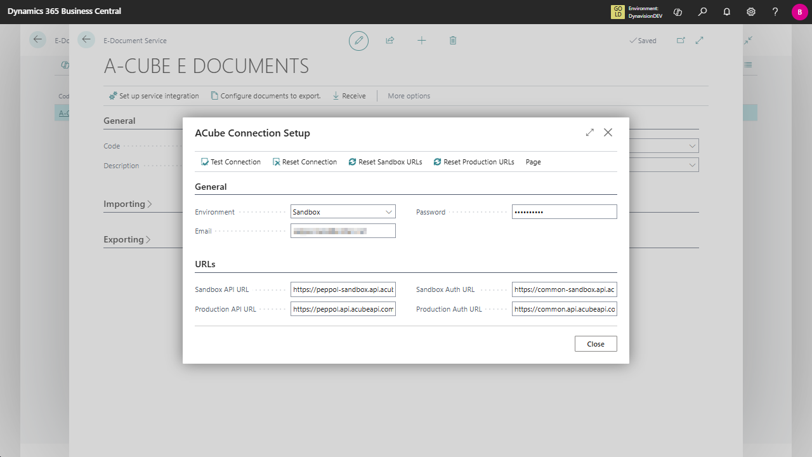Click the collapse arrows icon on background page
This screenshot has height=457, width=812.
click(x=749, y=40)
